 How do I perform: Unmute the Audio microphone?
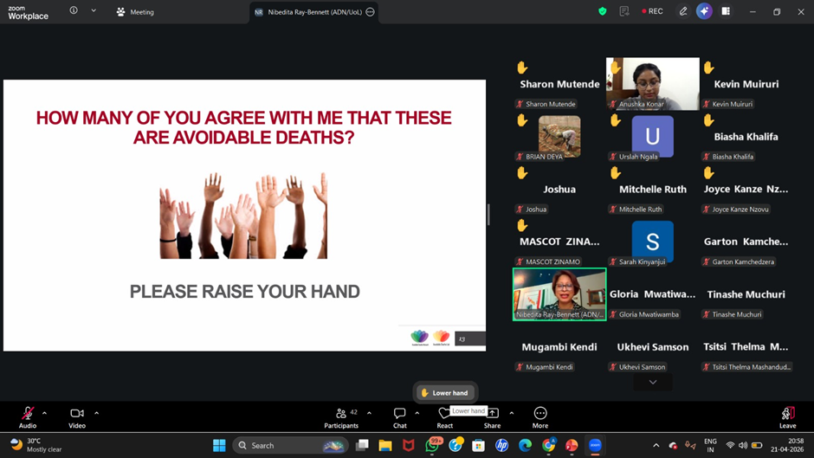pyautogui.click(x=28, y=417)
